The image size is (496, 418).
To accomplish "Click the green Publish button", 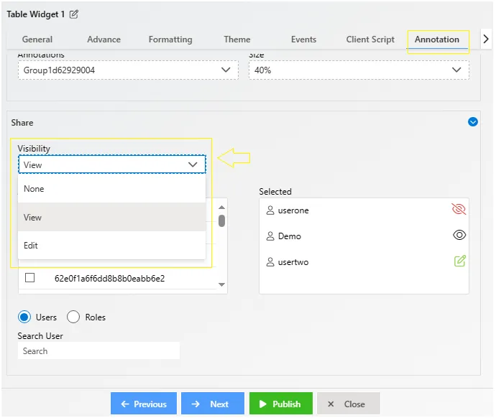I will pyautogui.click(x=280, y=404).
